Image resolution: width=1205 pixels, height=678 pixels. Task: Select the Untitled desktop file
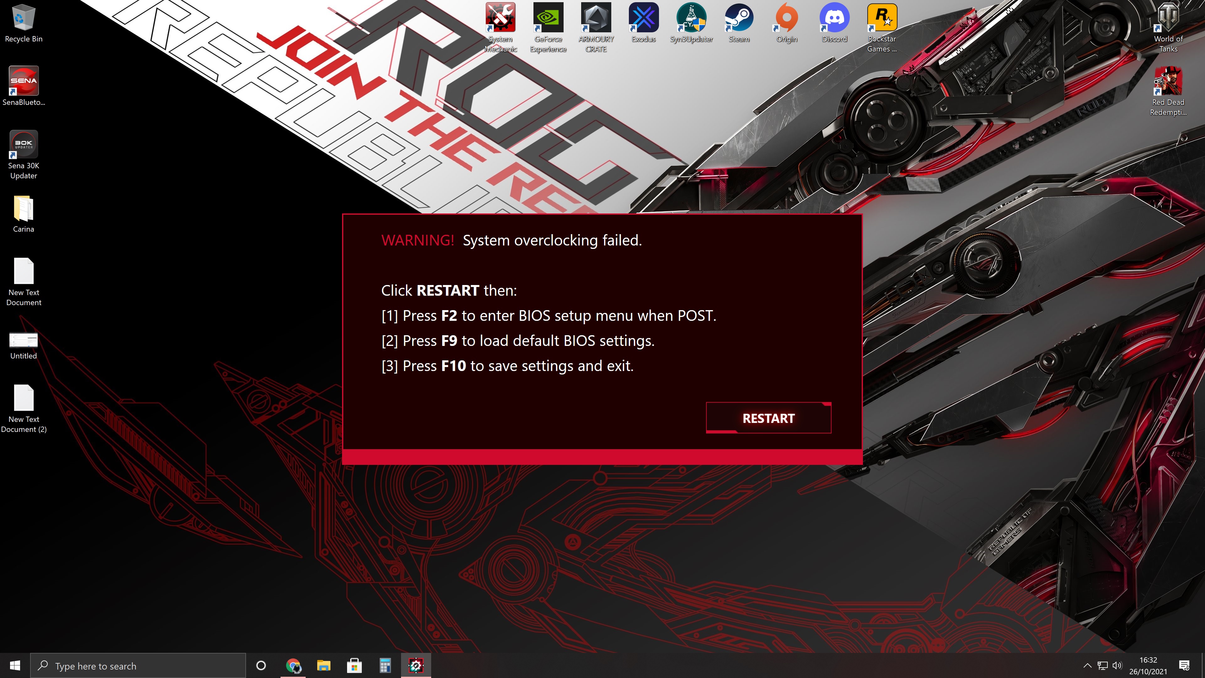pos(24,346)
